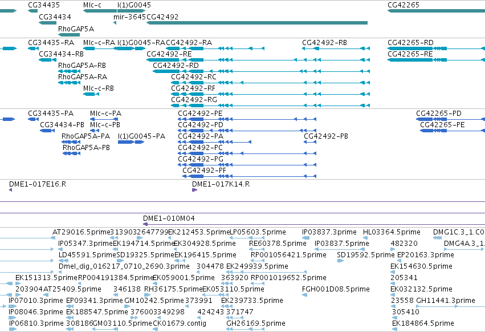
Task: Open transcript CG42492-RA
Action: (x=189, y=42)
